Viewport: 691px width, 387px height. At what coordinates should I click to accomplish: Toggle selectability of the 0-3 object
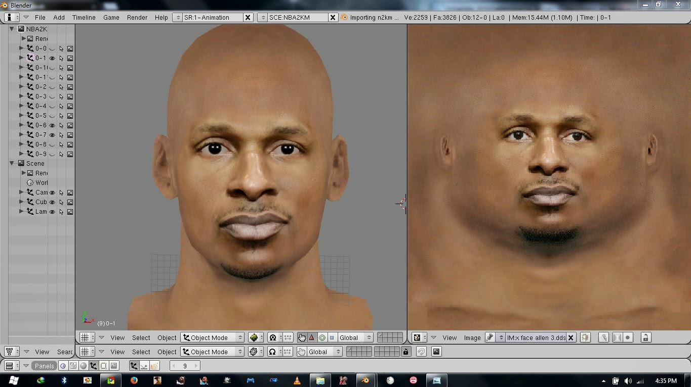tap(61, 96)
